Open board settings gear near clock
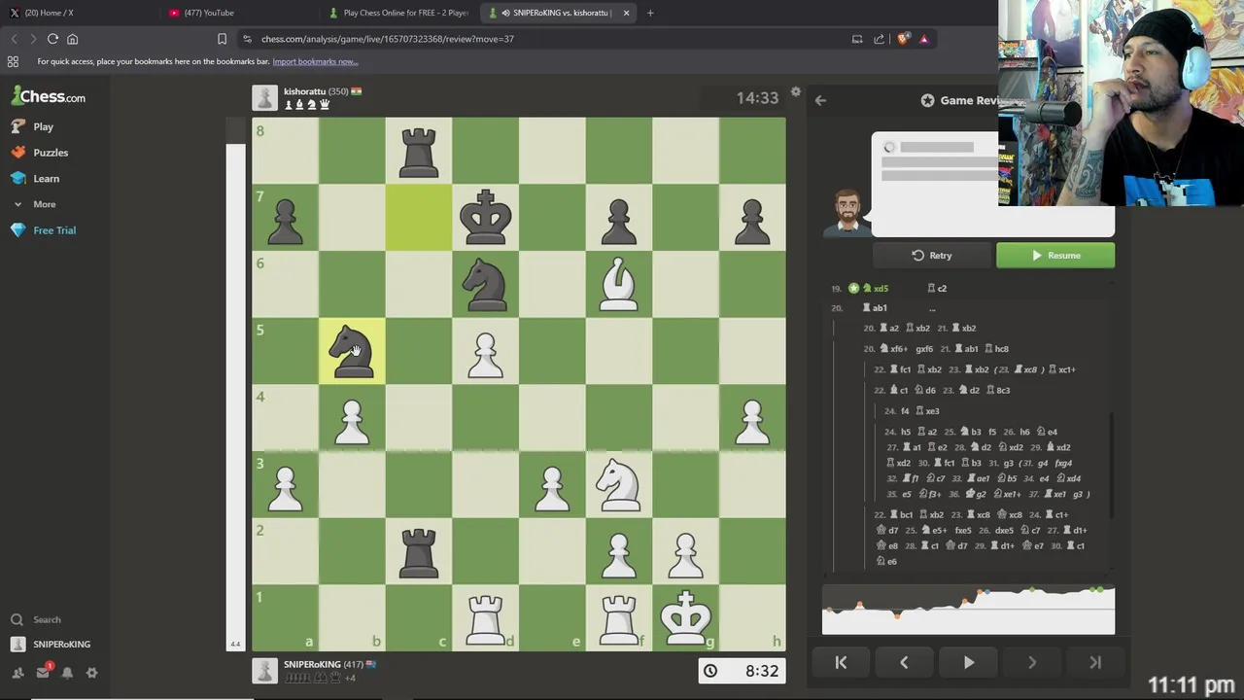The width and height of the screenshot is (1244, 700). coord(796,92)
